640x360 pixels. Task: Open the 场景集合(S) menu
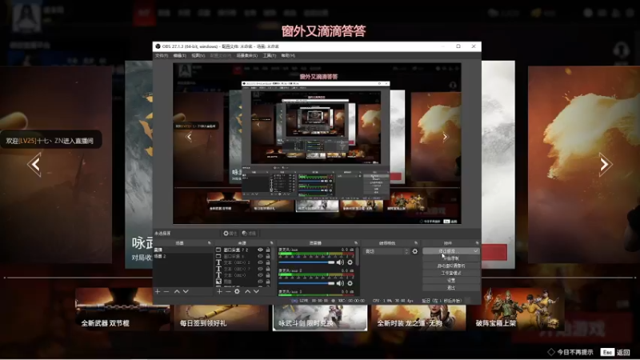[x=247, y=55]
